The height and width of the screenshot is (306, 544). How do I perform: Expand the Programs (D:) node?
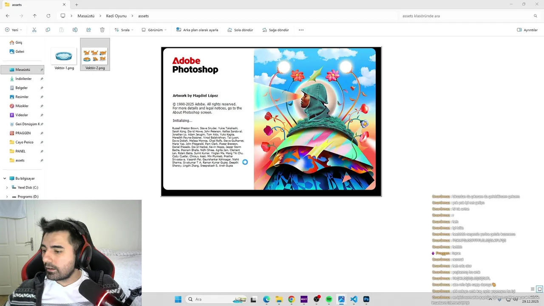pos(7,197)
